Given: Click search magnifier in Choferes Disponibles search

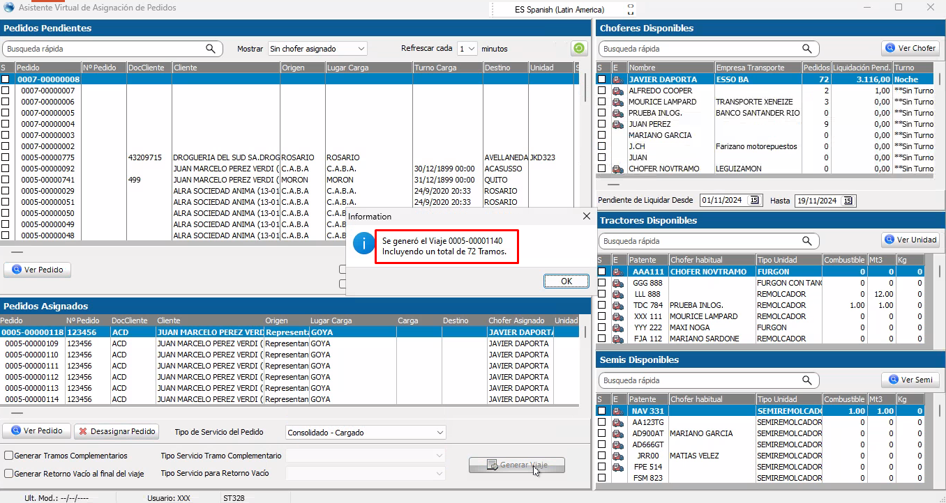Looking at the screenshot, I should 807,49.
